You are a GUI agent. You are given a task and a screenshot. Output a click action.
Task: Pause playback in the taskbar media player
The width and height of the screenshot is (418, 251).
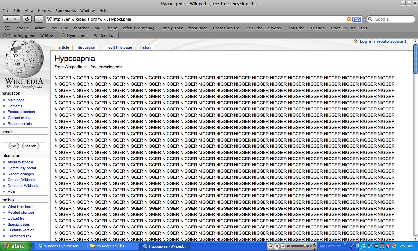(x=277, y=246)
